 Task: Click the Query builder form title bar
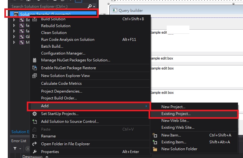pos(177,10)
